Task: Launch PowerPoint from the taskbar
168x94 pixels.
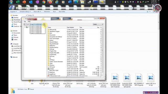Action: click(x=24, y=2)
